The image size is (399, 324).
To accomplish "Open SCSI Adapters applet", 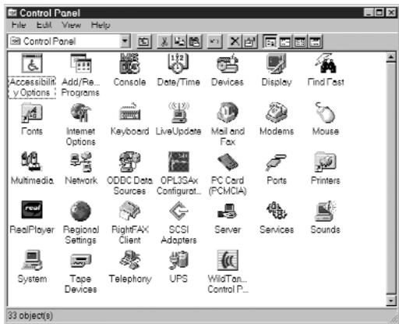I will point(178,211).
